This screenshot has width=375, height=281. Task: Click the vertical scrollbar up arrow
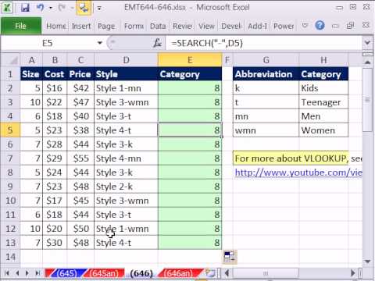tap(368, 62)
